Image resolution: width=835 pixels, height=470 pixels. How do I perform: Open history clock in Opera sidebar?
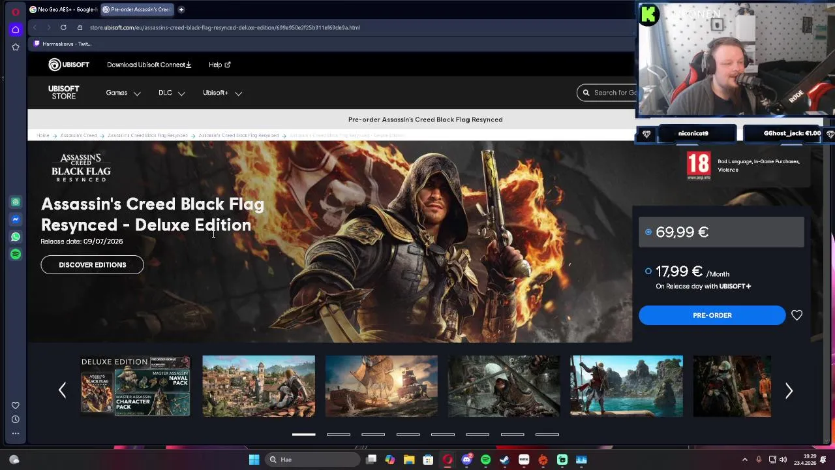pos(16,419)
